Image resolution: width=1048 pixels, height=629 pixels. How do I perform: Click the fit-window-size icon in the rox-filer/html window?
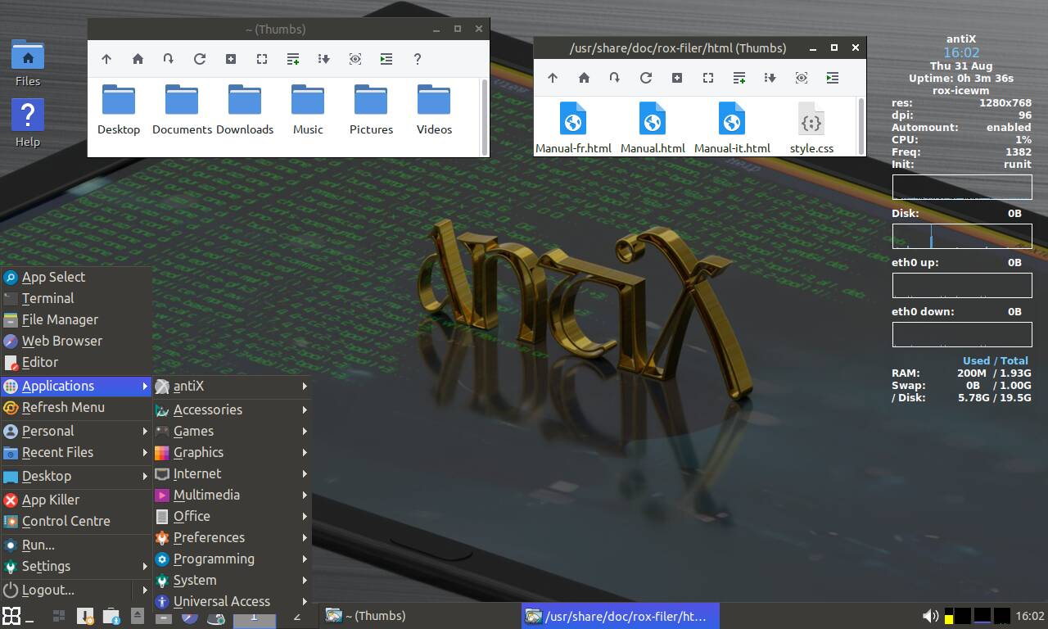pos(708,78)
